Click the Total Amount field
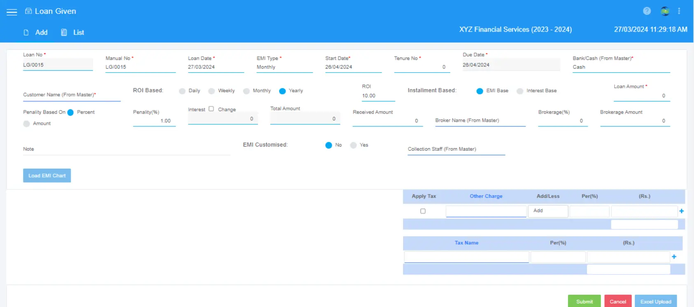The width and height of the screenshot is (694, 307). click(x=305, y=119)
